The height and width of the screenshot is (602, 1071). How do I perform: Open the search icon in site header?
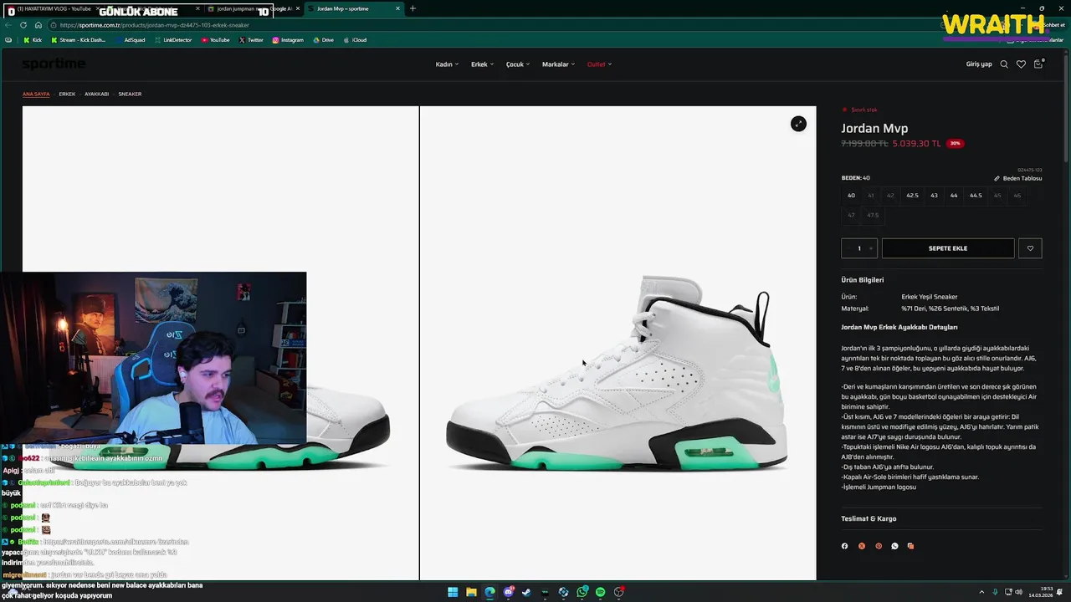[1004, 64]
